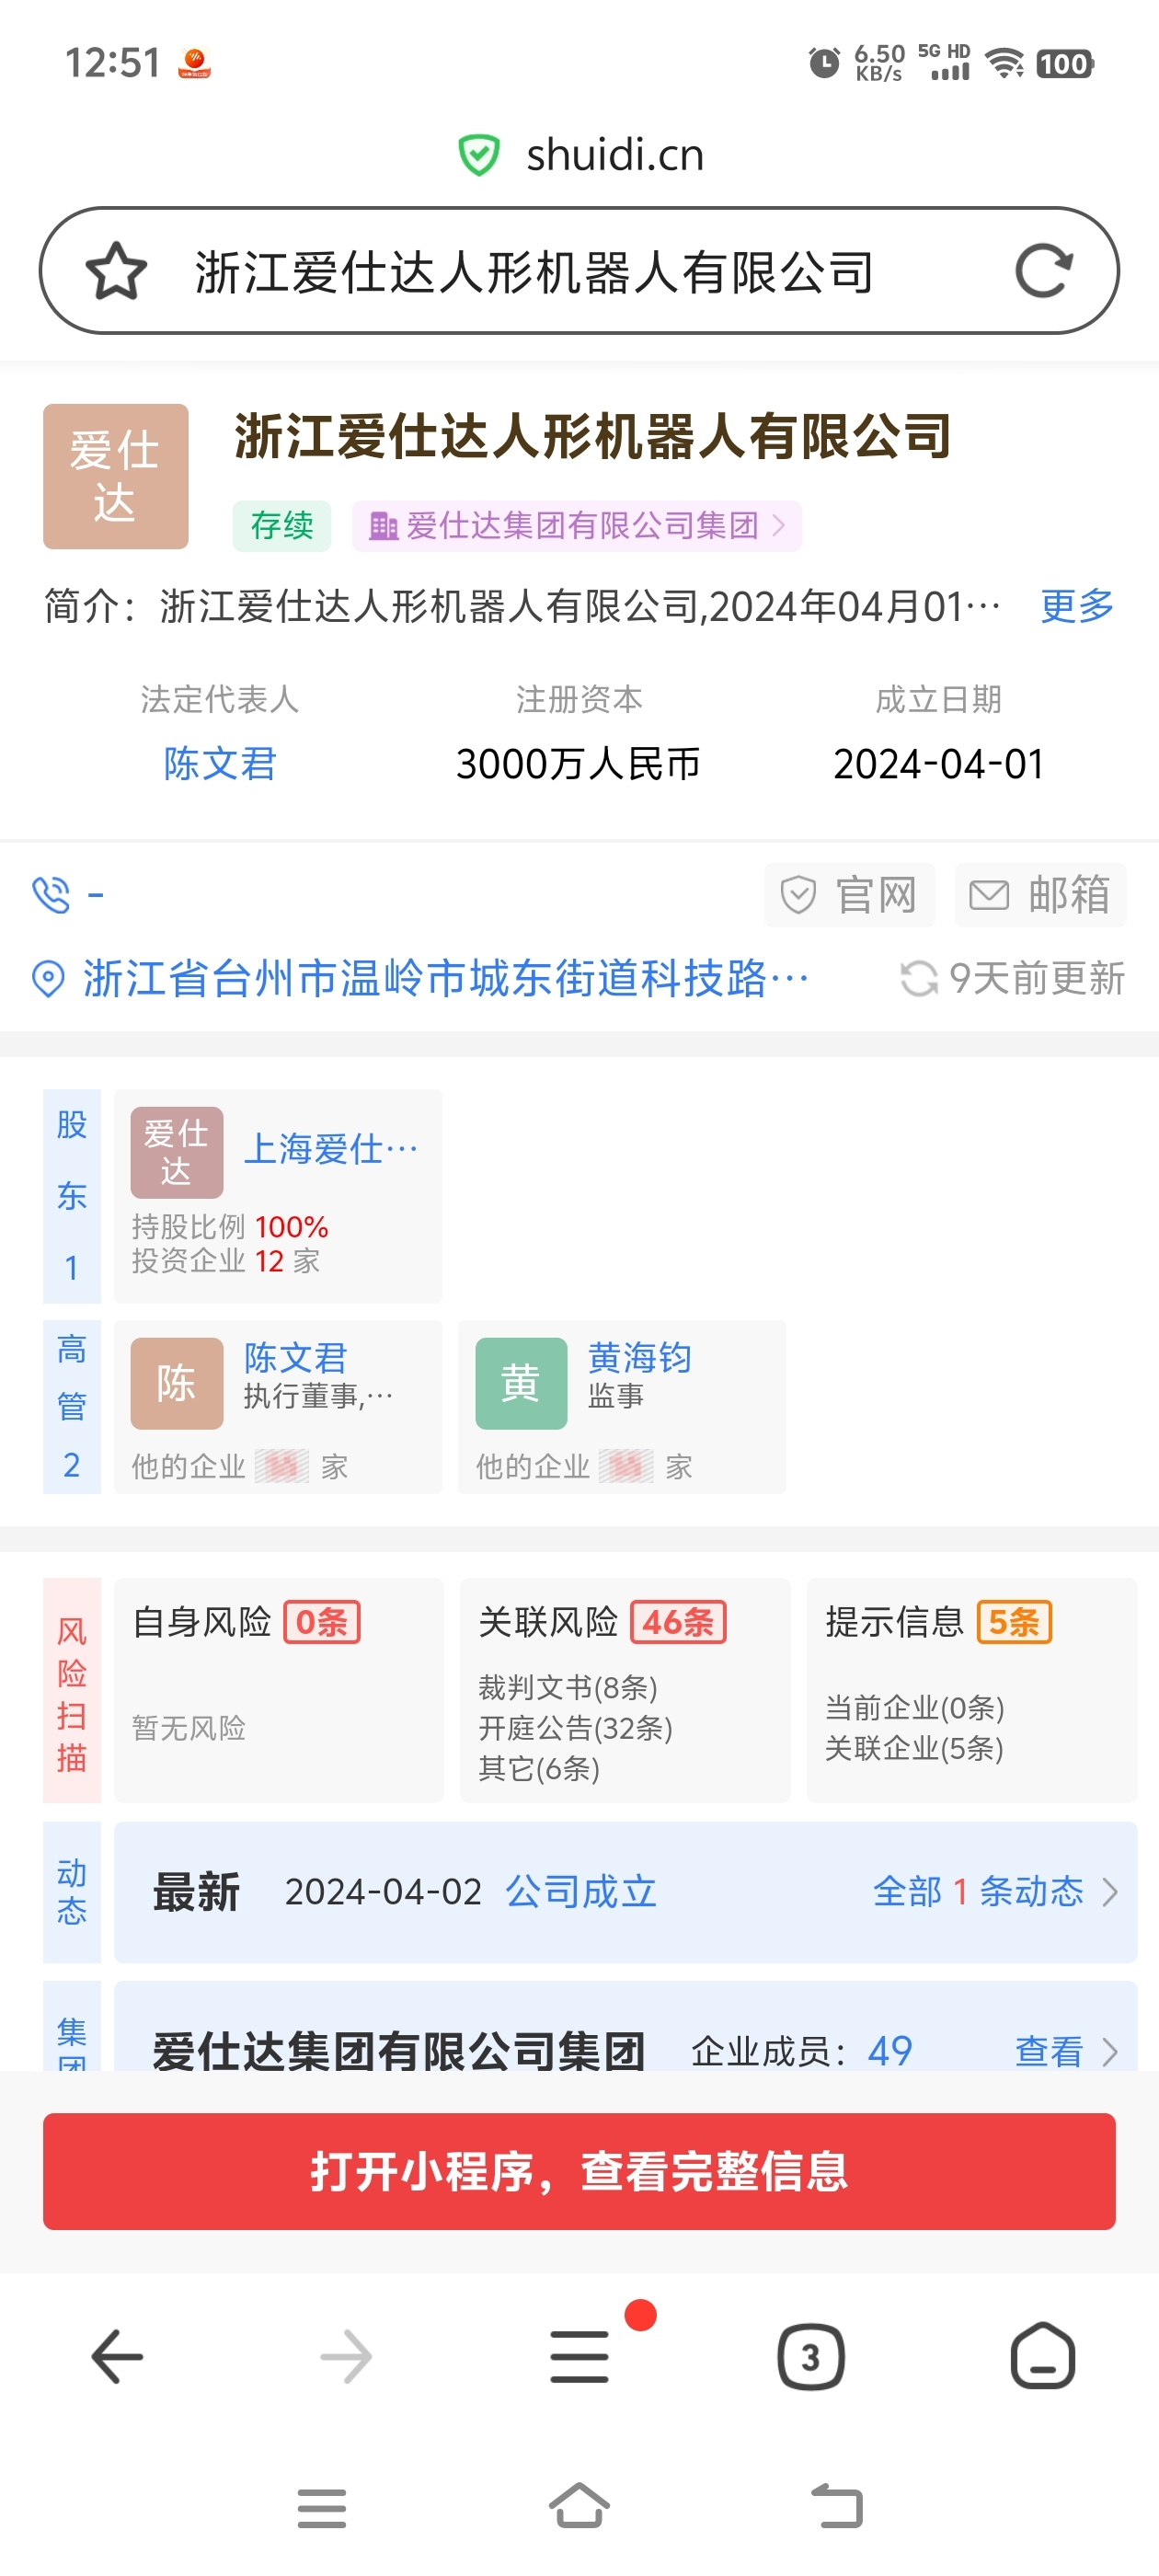Tap Android system back button
The width and height of the screenshot is (1159, 2576).
(x=836, y=2507)
